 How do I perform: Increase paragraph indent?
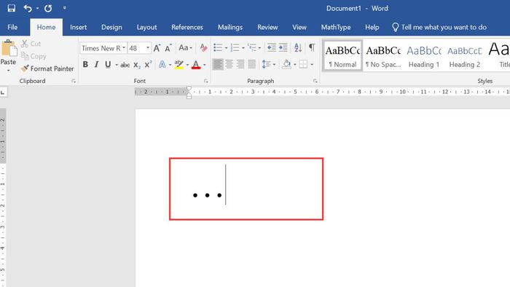coord(283,48)
